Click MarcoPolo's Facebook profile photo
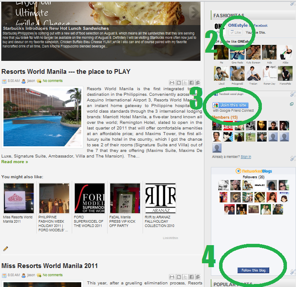This screenshot has width=296, height=287. pos(285,73)
